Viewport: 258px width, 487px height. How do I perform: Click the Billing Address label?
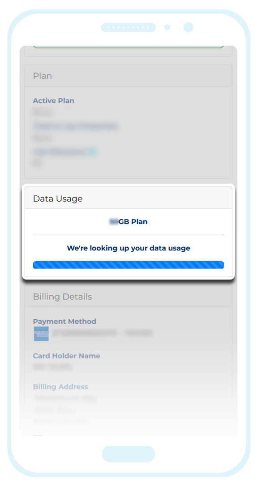pyautogui.click(x=60, y=387)
